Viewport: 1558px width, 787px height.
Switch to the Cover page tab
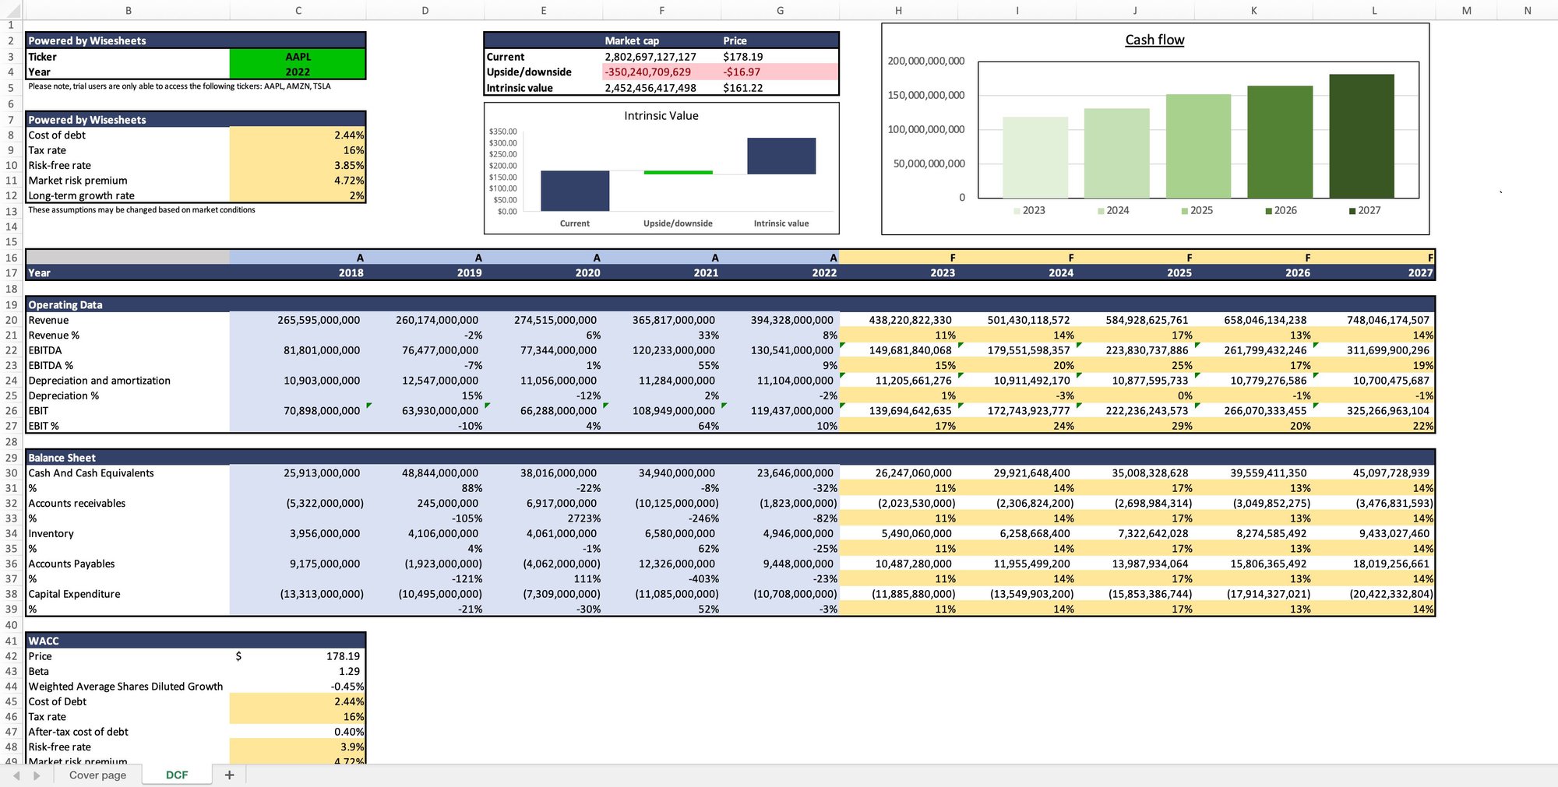[x=97, y=775]
